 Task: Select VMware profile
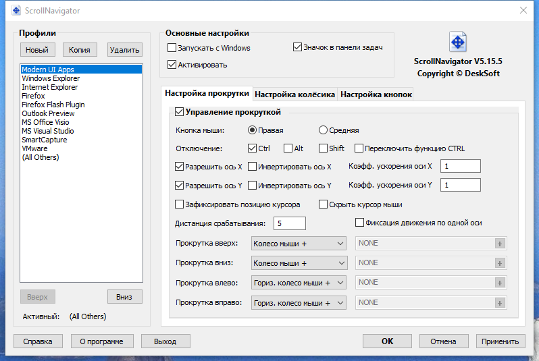point(81,148)
